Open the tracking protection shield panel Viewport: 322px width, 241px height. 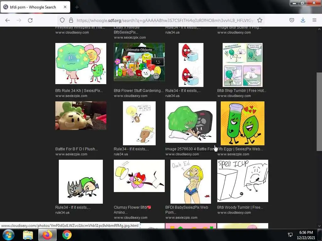pyautogui.click(x=62, y=20)
